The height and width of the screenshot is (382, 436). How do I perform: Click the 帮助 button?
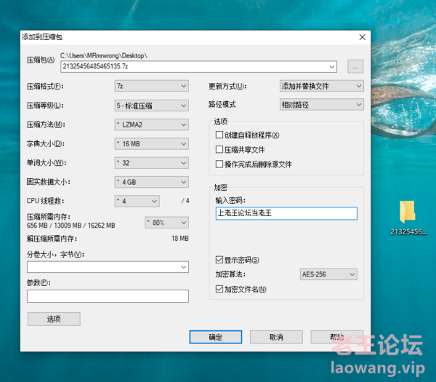pos(336,337)
